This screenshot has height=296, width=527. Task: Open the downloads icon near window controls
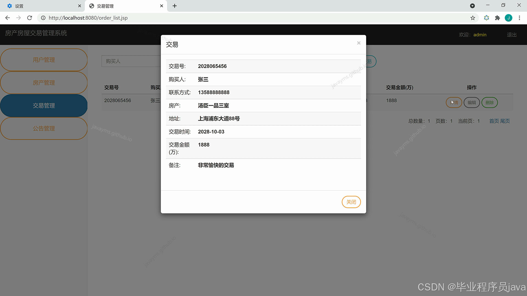(473, 6)
